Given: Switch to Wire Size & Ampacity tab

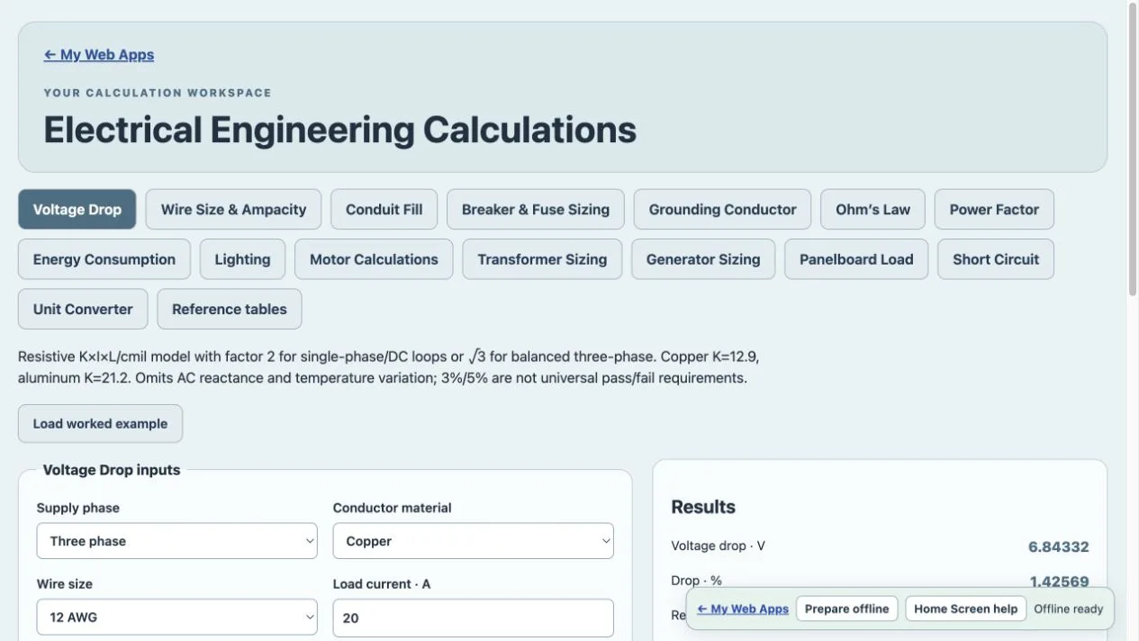Looking at the screenshot, I should tap(233, 209).
